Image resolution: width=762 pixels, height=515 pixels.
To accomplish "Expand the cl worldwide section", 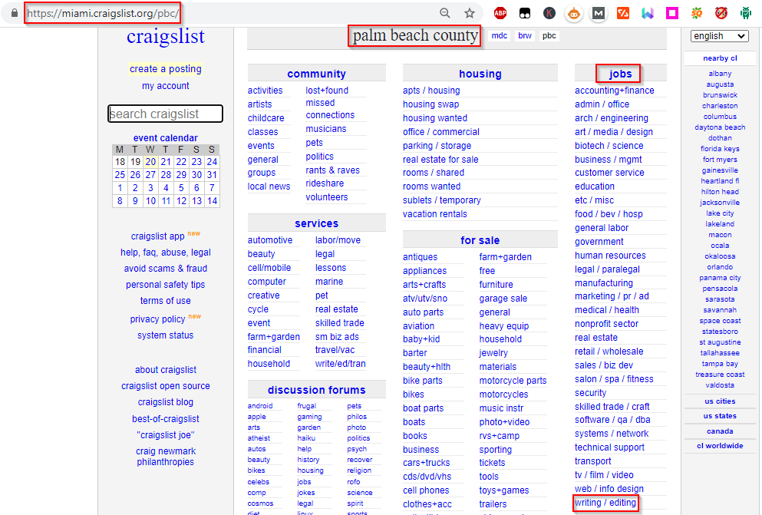I will click(x=720, y=445).
